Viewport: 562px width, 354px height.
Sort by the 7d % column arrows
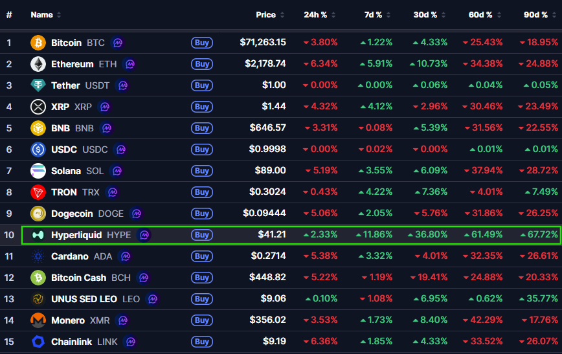[x=388, y=15]
